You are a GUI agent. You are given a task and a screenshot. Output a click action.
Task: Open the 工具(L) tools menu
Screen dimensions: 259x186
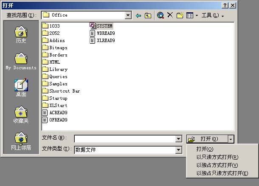(213, 16)
